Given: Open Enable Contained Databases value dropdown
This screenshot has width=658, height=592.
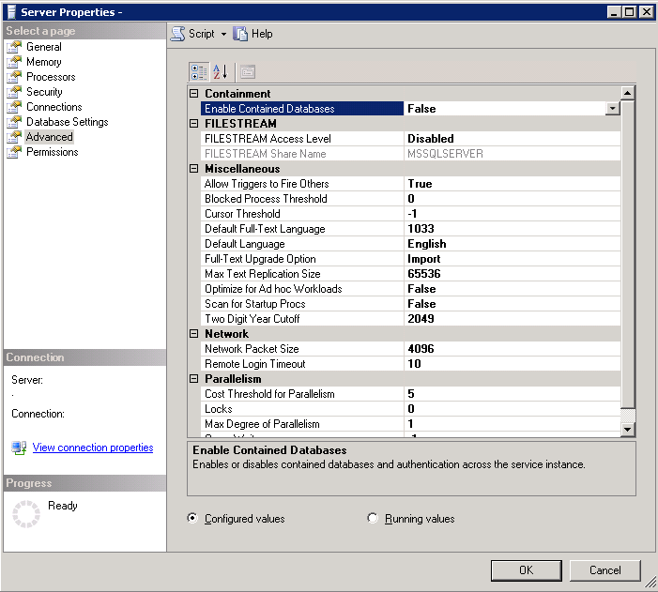Looking at the screenshot, I should pyautogui.click(x=612, y=109).
